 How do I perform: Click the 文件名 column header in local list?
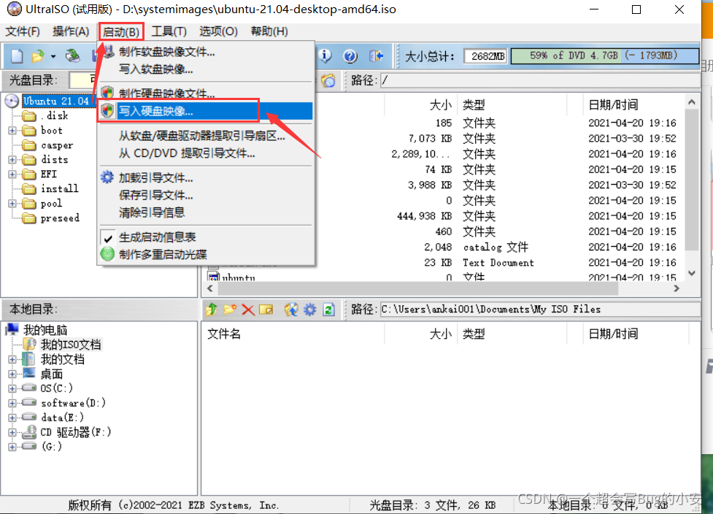click(294, 334)
